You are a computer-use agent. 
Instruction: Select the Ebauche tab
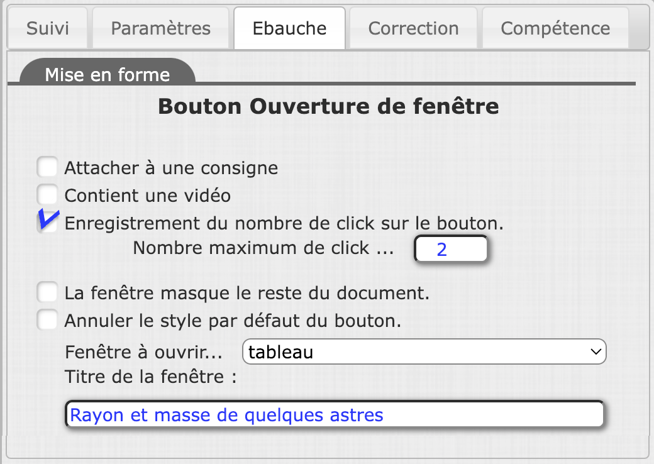289,28
